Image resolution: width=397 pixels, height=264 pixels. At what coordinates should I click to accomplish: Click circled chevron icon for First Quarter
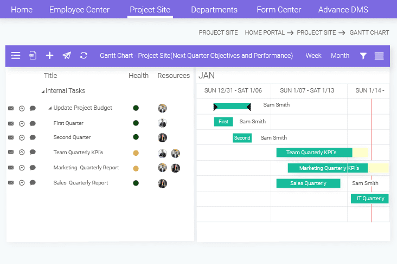22,124
